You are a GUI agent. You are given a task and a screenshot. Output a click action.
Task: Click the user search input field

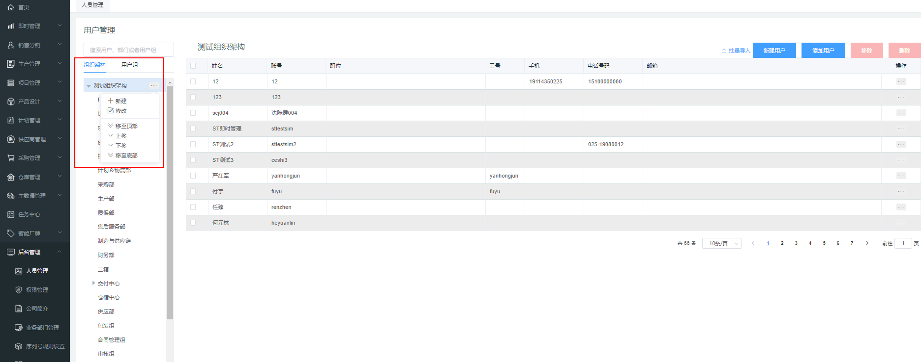tap(129, 50)
